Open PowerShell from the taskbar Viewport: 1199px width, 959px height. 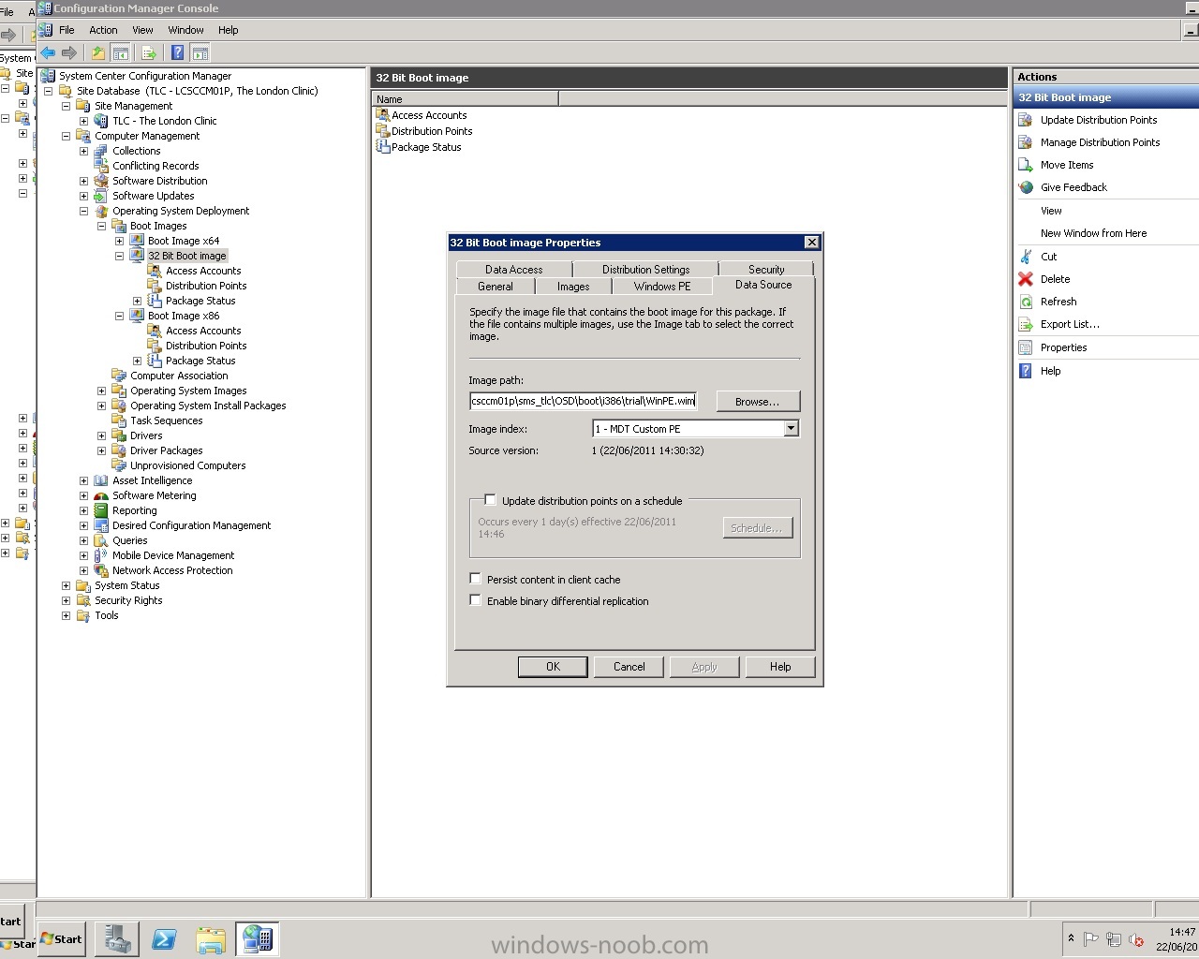164,939
